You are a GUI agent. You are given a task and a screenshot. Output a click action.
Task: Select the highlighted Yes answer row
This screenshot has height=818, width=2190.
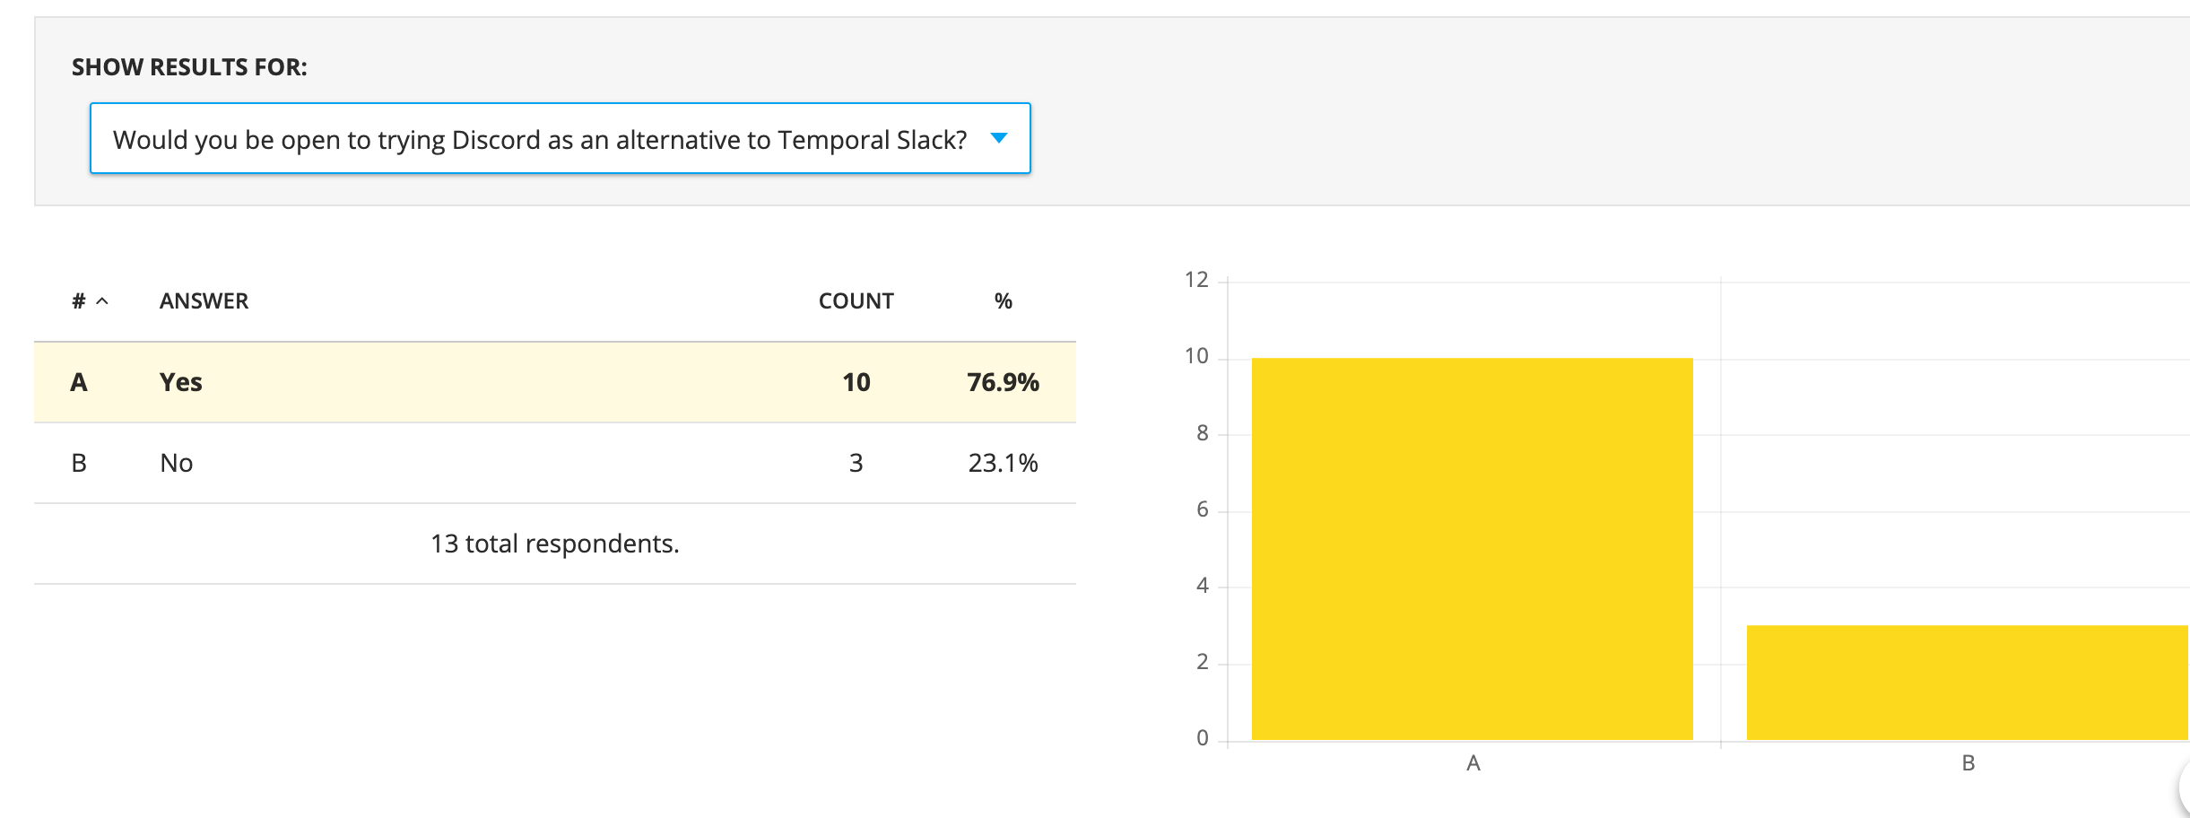tap(555, 382)
